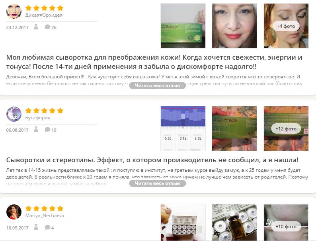View the blue bar chart thumbnail
Image resolution: width=316 pixels, height=241 pixels.
point(183,128)
